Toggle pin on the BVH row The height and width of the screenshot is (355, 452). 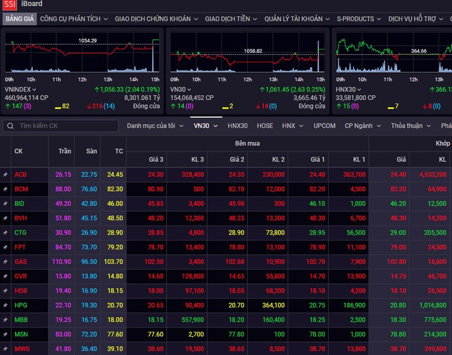click(5, 219)
